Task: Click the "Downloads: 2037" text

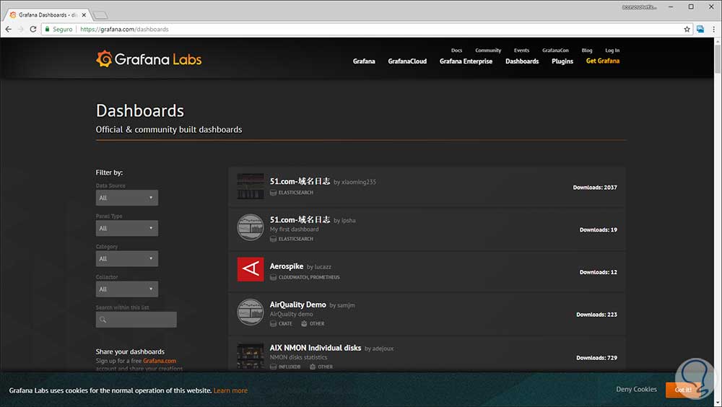Action: pos(595,188)
